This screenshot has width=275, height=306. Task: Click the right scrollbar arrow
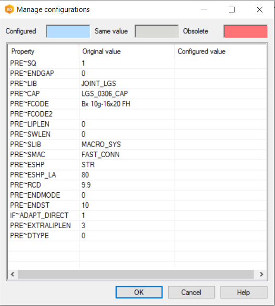point(261,274)
